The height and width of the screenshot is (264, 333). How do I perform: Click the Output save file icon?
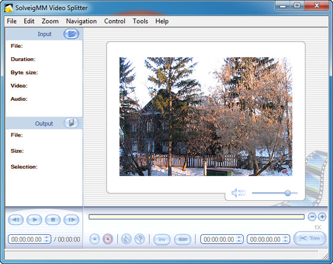tap(71, 123)
